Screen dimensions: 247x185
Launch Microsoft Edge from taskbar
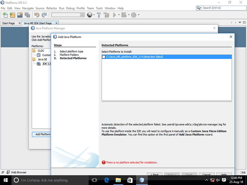tap(106, 180)
